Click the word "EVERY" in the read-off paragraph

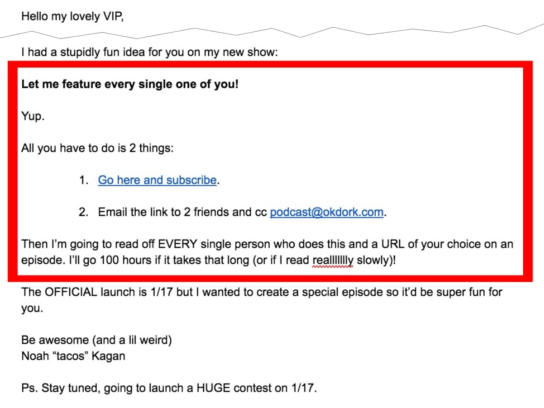pyautogui.click(x=177, y=245)
